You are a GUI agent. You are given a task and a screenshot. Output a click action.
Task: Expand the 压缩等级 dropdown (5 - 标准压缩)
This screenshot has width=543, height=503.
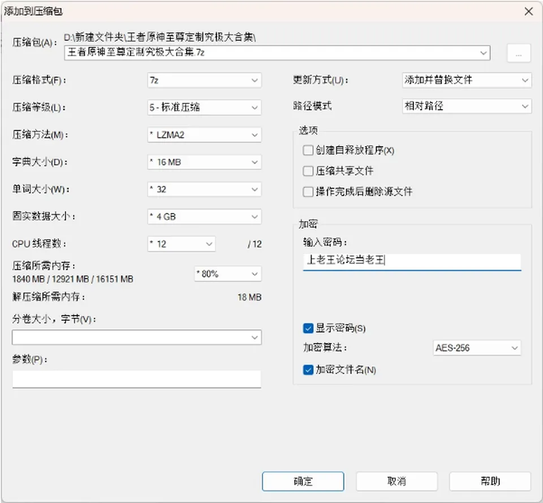[x=204, y=107]
